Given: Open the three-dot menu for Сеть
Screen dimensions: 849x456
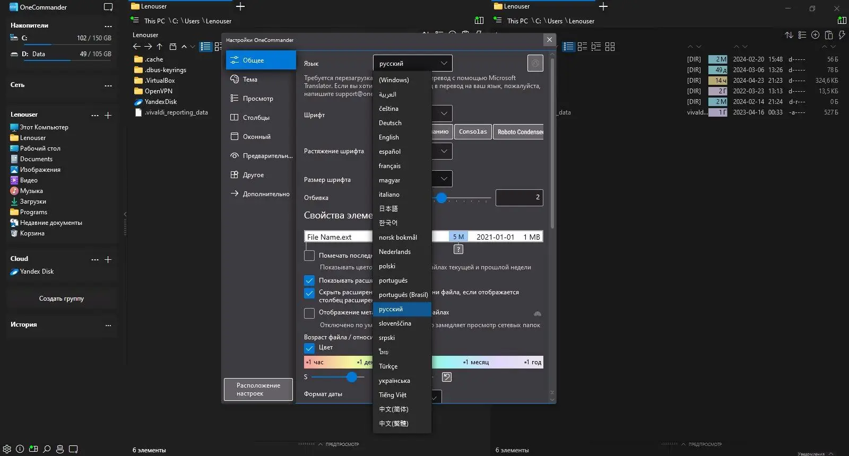Looking at the screenshot, I should 108,85.
